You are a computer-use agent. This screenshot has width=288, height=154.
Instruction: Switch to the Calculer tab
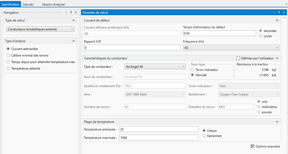pos(28,4)
